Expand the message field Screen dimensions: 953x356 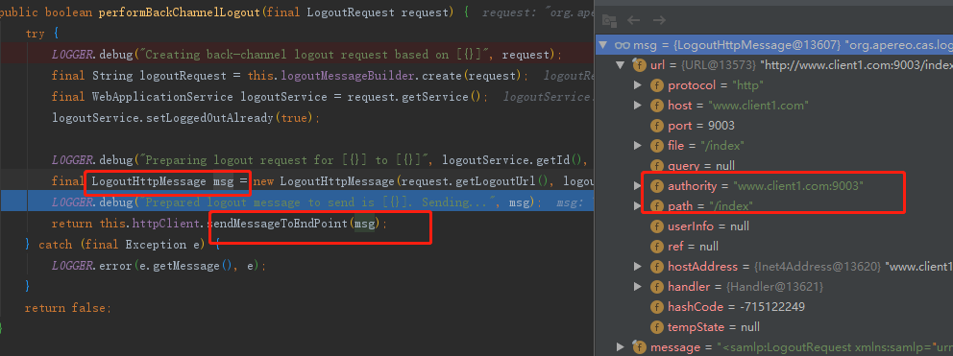coord(621,347)
